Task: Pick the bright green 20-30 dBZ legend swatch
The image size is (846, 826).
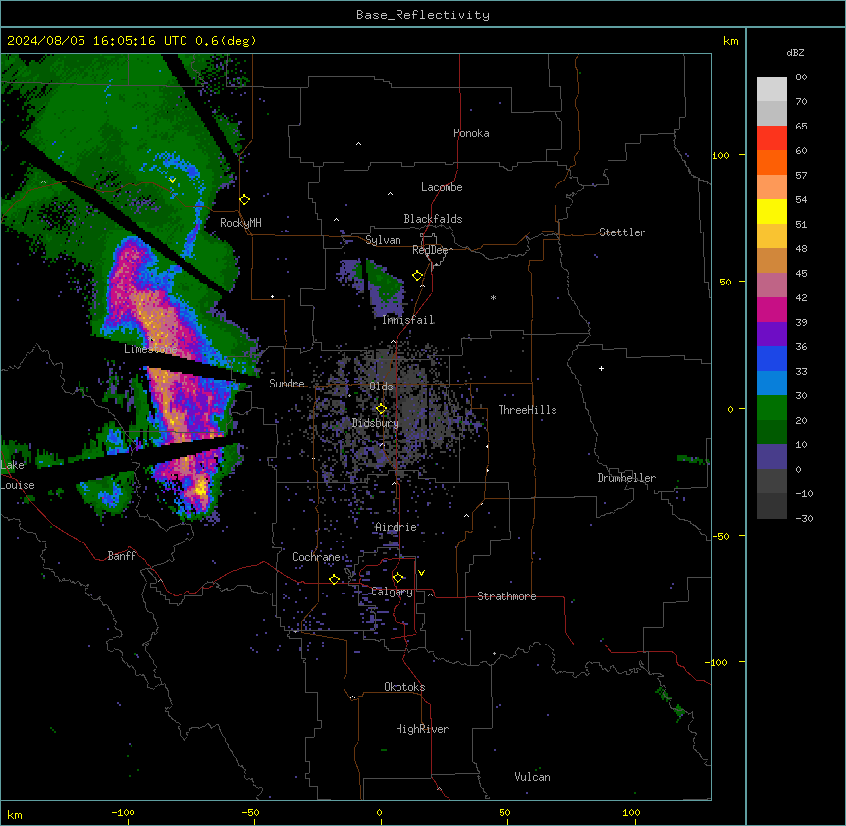Action: [771, 408]
